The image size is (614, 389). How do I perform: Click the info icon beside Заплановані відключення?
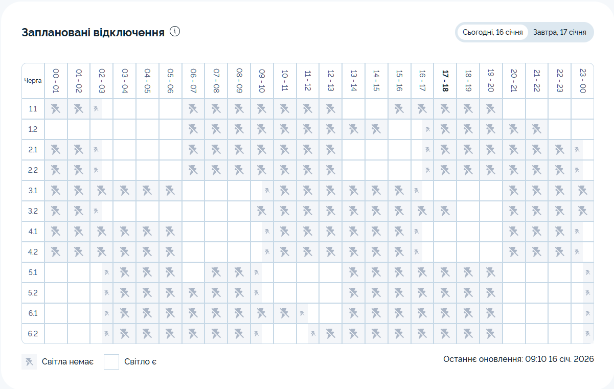click(x=175, y=32)
